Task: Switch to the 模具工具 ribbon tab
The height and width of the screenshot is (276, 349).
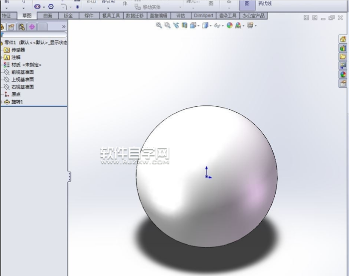Action: click(111, 16)
